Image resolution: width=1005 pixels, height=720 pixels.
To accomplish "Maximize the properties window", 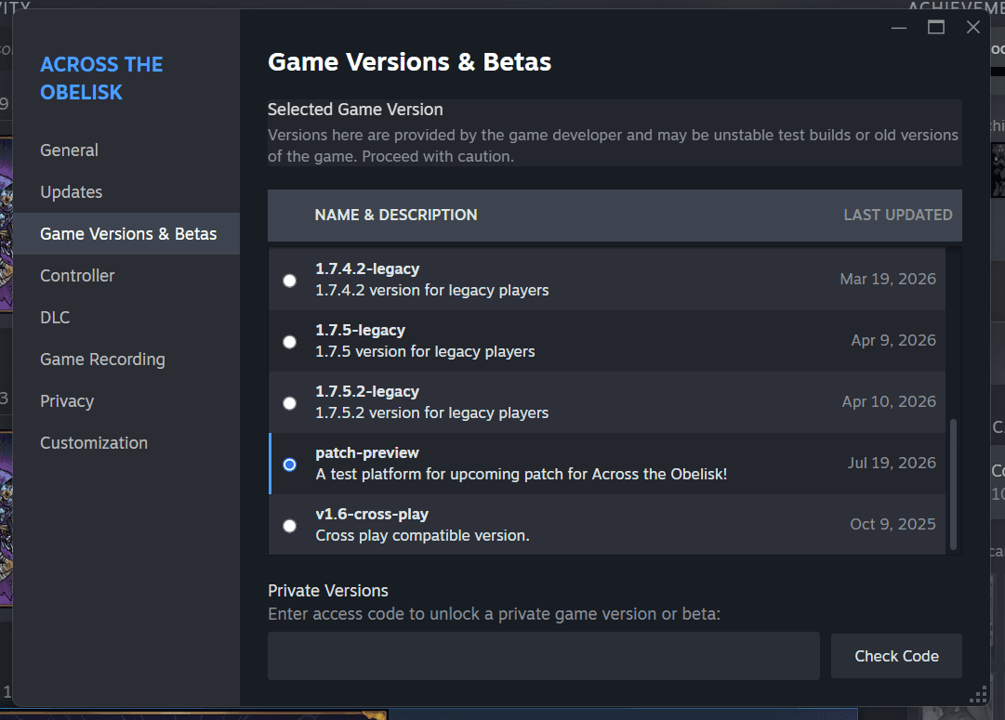I will point(936,27).
